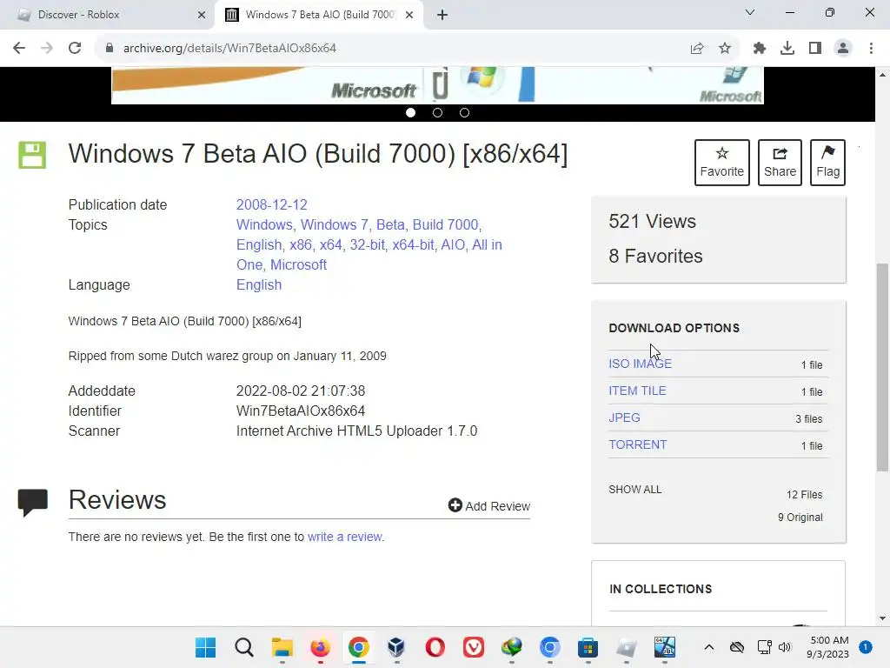Viewport: 890px width, 668px height.
Task: Go back to the previous page
Action: [x=19, y=49]
